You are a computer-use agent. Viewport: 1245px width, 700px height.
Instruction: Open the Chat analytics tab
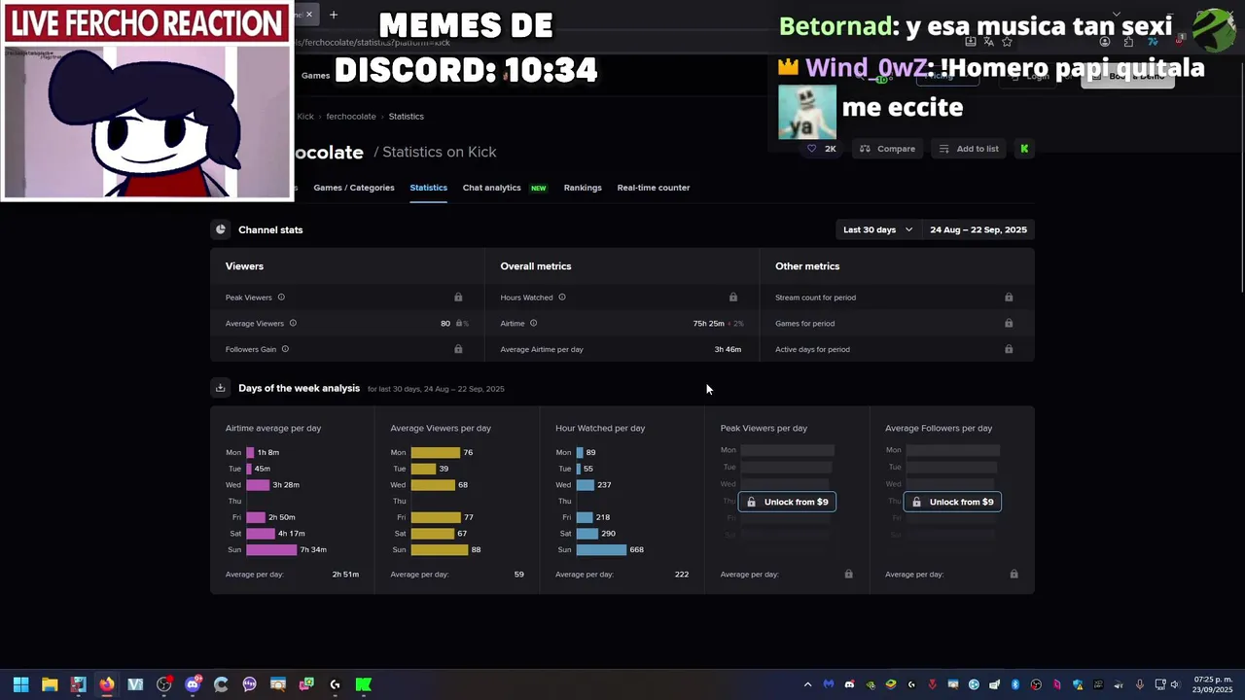tap(492, 188)
